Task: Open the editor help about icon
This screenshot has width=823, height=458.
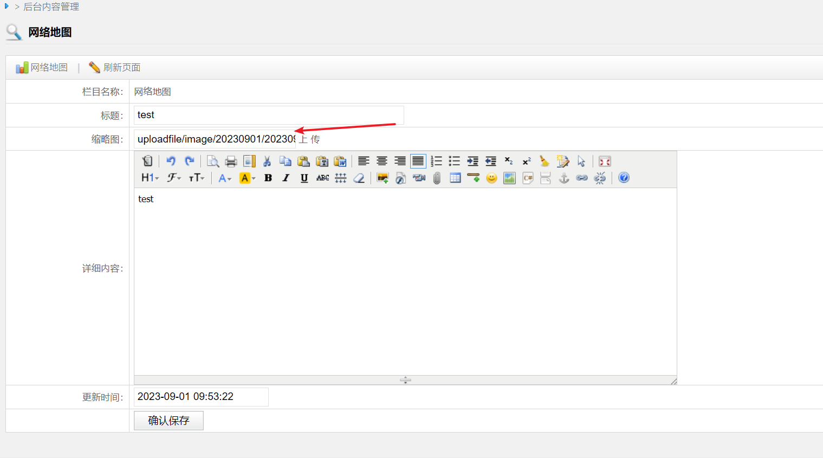Action: 624,178
